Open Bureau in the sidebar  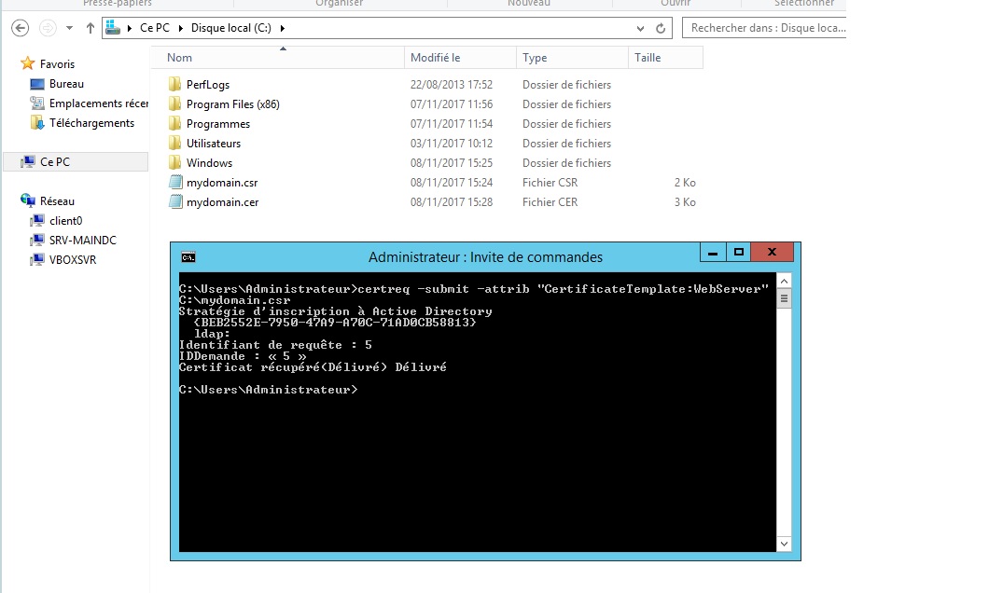(66, 84)
